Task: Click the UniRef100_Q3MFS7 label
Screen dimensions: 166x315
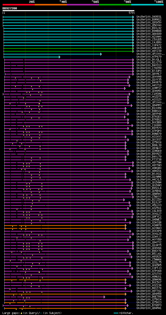Action: click(x=149, y=88)
